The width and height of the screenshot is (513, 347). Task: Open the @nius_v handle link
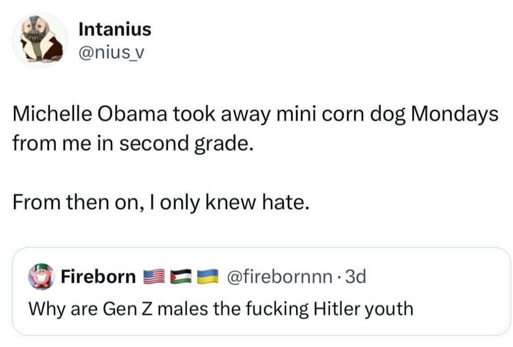pyautogui.click(x=111, y=53)
